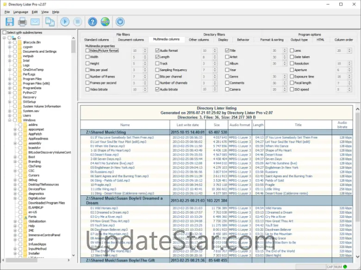The width and height of the screenshot is (361, 270).
Task: Collapse the Windows folder tree node
Action: [x=10, y=120]
